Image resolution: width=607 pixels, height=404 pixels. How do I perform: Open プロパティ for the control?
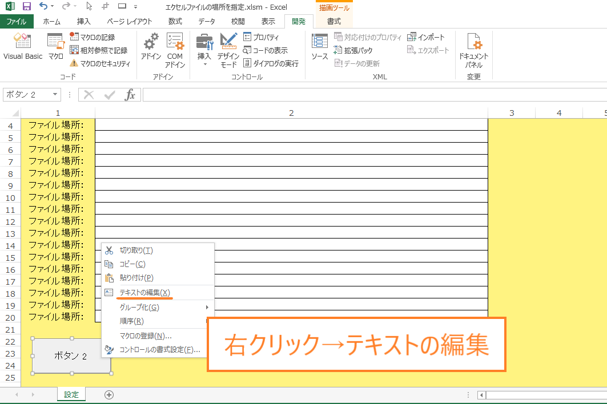[x=261, y=37]
